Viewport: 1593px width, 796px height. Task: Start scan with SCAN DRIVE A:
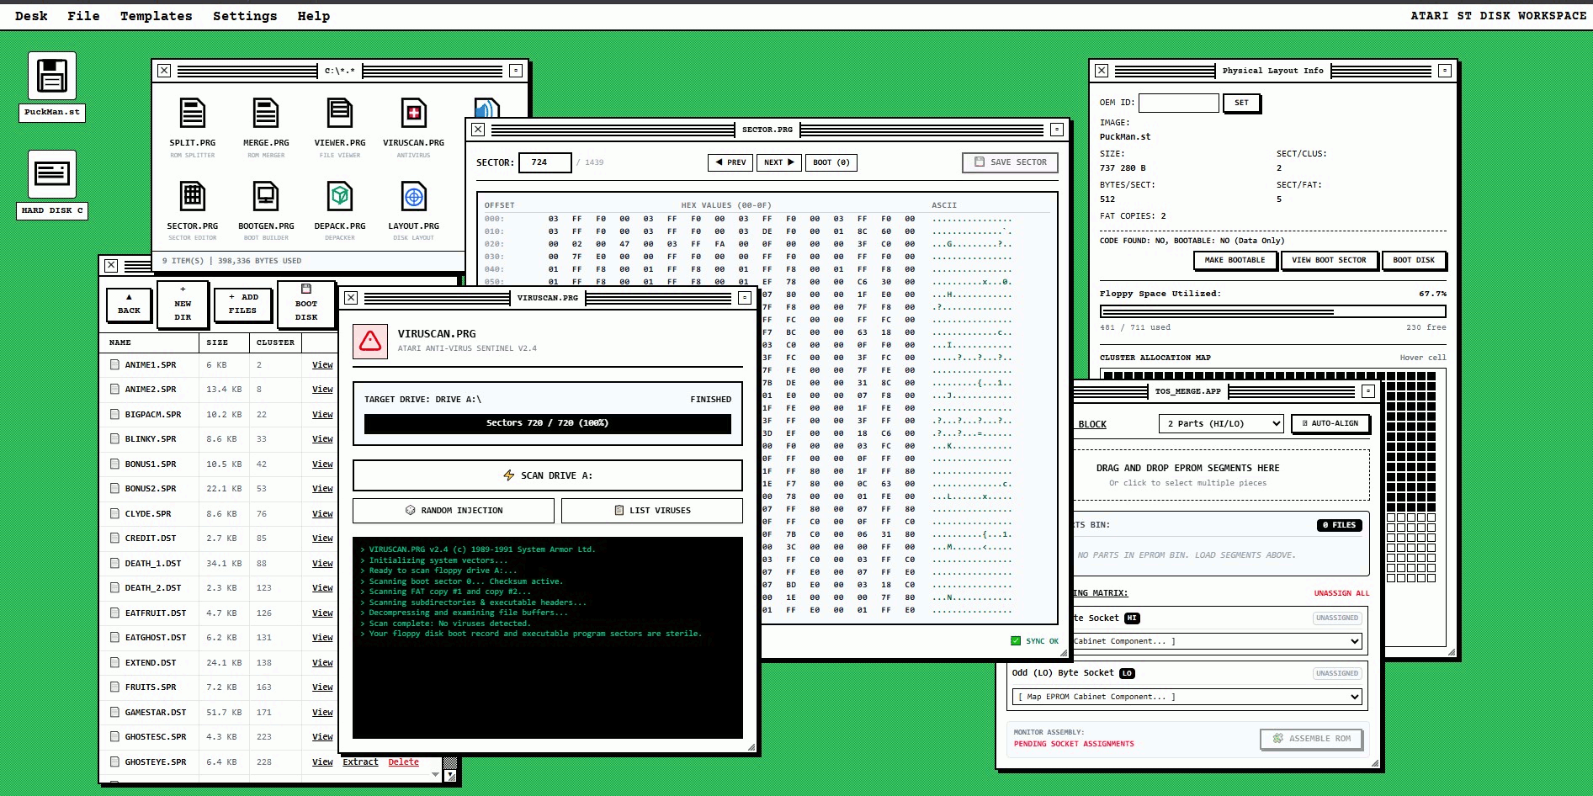pos(548,475)
